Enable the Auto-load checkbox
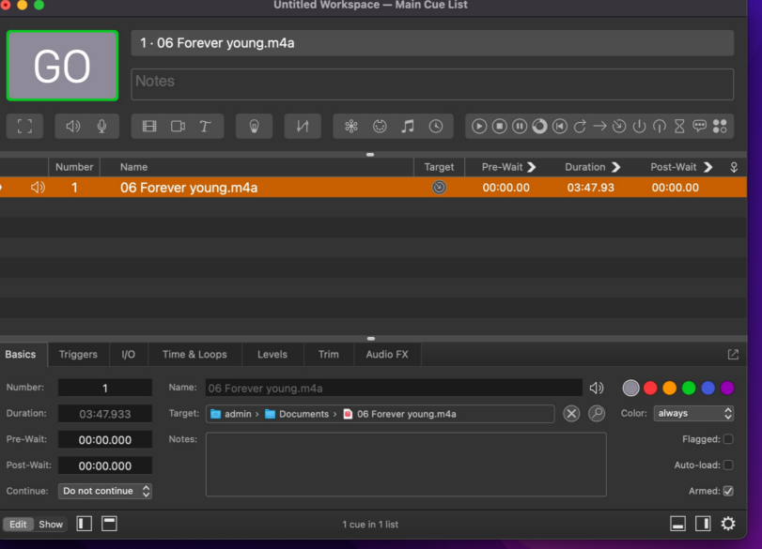This screenshot has width=762, height=549. (728, 465)
